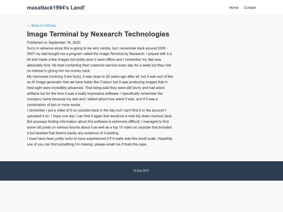Go back via Back to Articles link

tap(41, 26)
